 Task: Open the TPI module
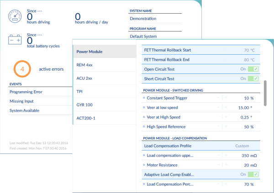(x=105, y=91)
